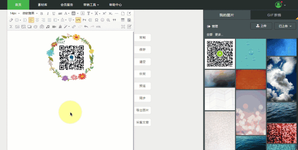Open the search and replace tool
This screenshot has height=150, width=298.
[108, 20]
